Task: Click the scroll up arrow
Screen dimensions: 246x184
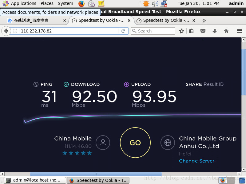Action: 244,40
